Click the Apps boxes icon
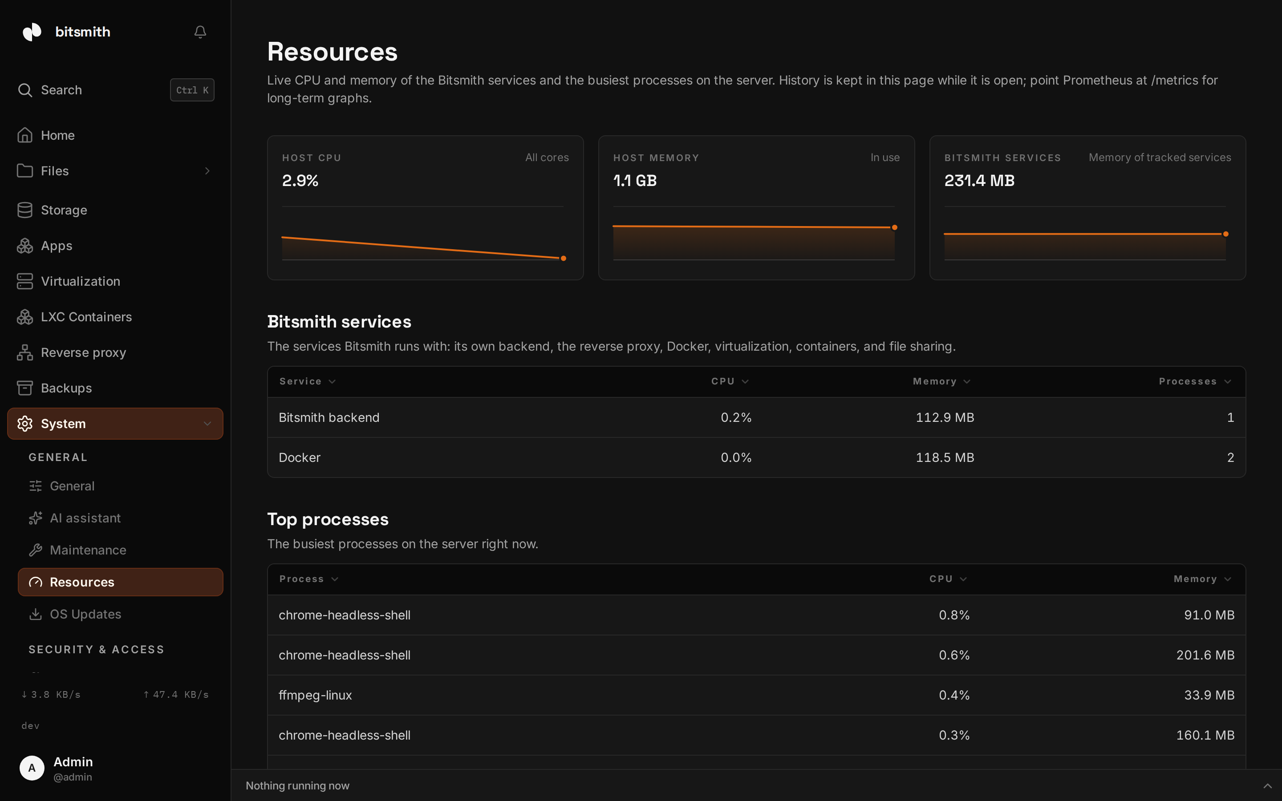1282x801 pixels. pos(25,246)
